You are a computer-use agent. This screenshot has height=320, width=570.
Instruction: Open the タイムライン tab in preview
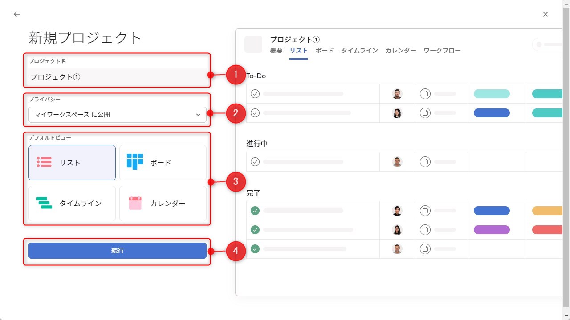[x=359, y=51]
